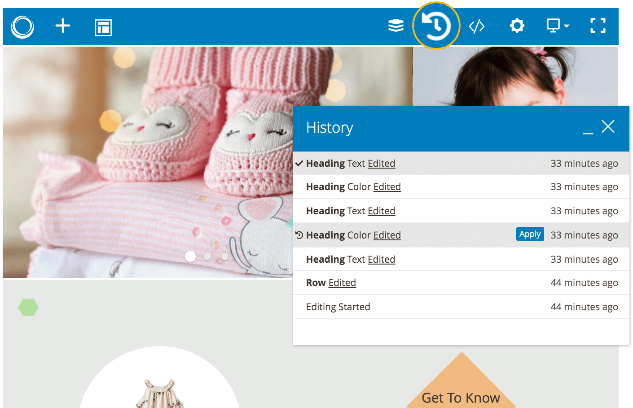Close the History panel
Viewport: 633px width, 408px height.
[x=608, y=126]
